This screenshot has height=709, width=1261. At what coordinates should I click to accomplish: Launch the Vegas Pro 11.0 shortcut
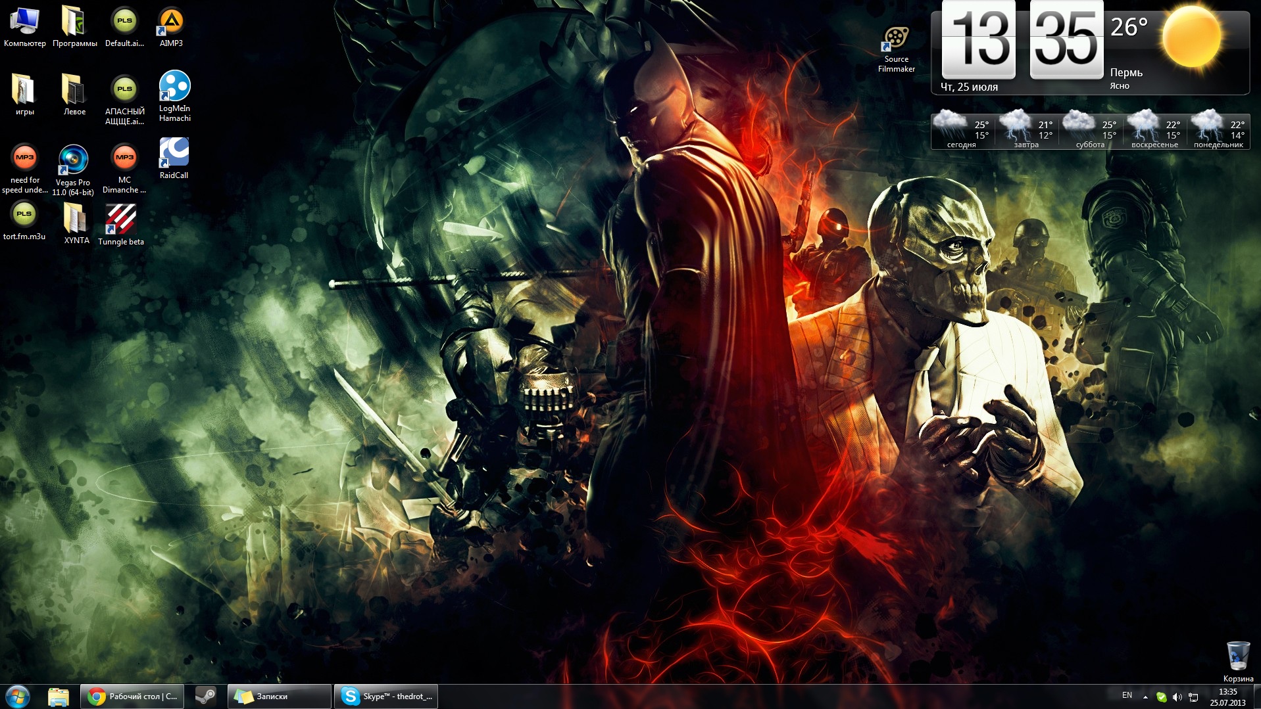[x=73, y=170]
